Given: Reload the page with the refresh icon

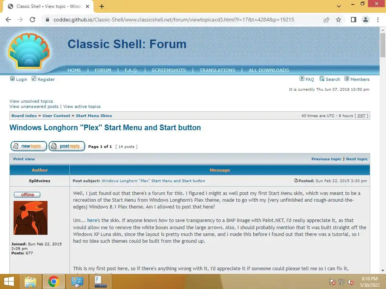Looking at the screenshot, I should (x=32, y=20).
